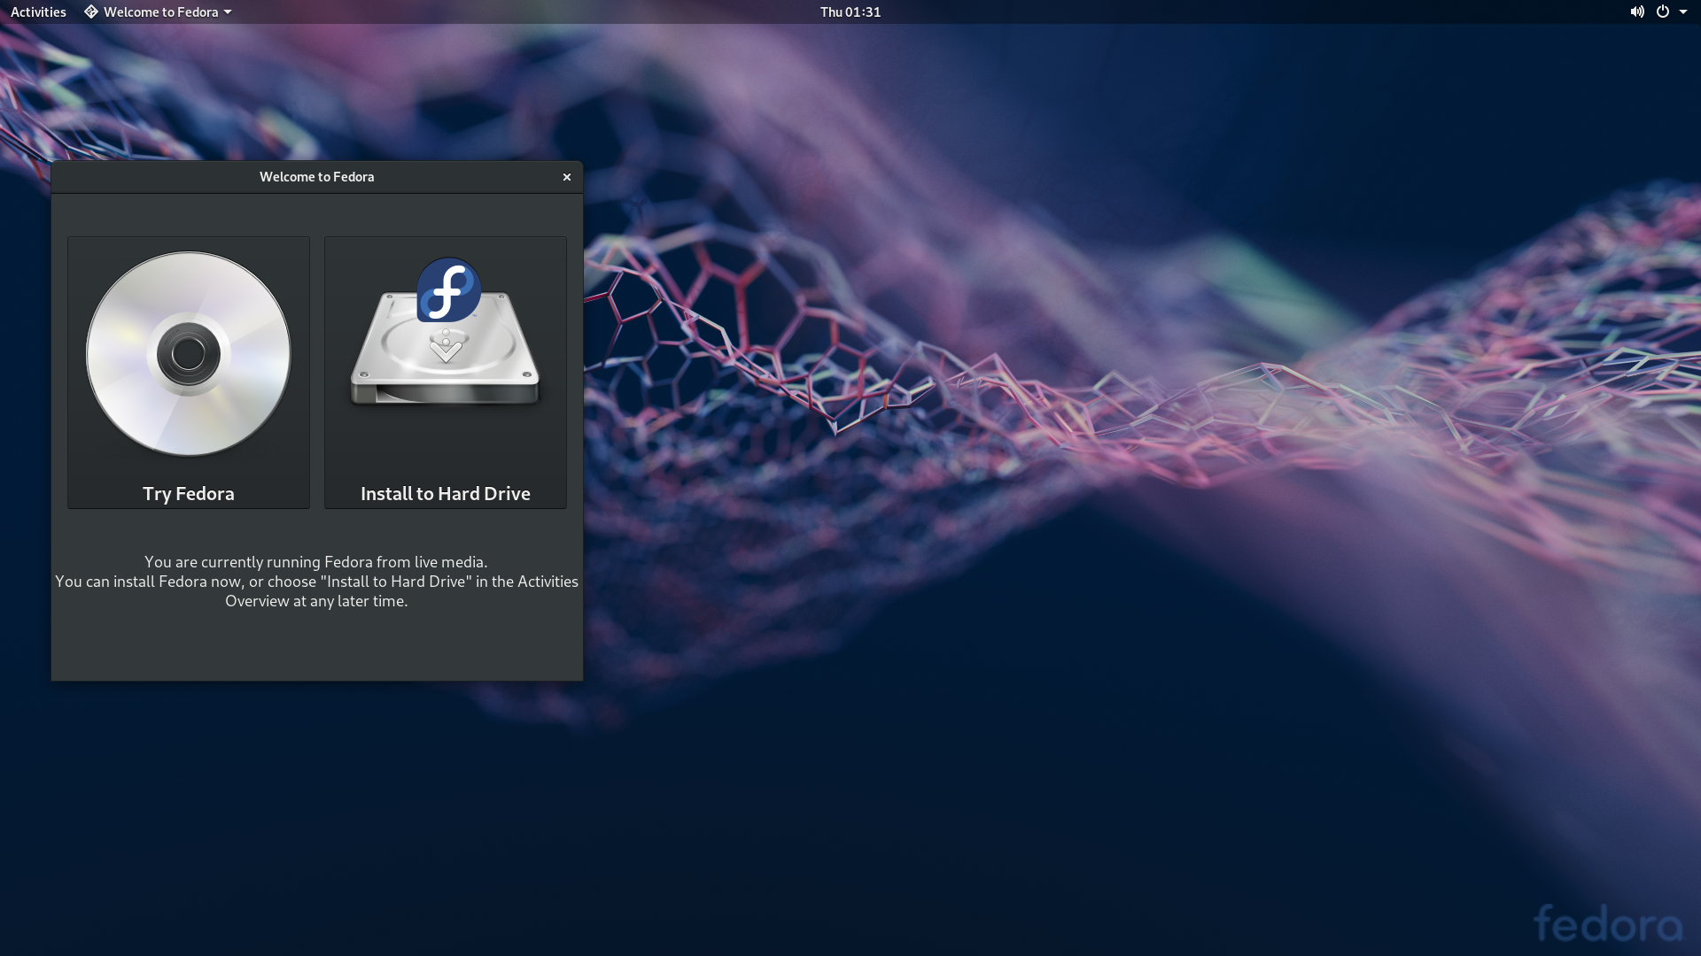Select the Install to Hard Drive label
Viewport: 1701px width, 956px height.
[x=446, y=494]
